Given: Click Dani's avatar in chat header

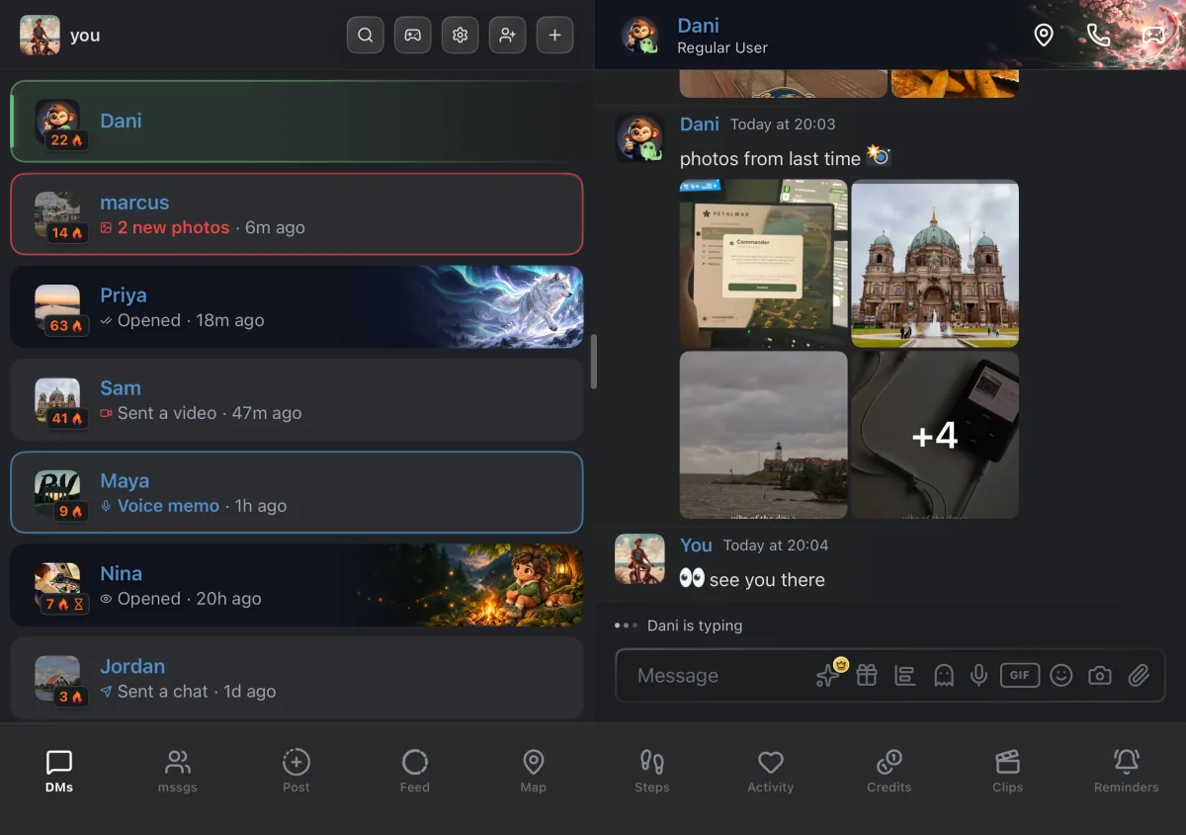Looking at the screenshot, I should [x=640, y=36].
